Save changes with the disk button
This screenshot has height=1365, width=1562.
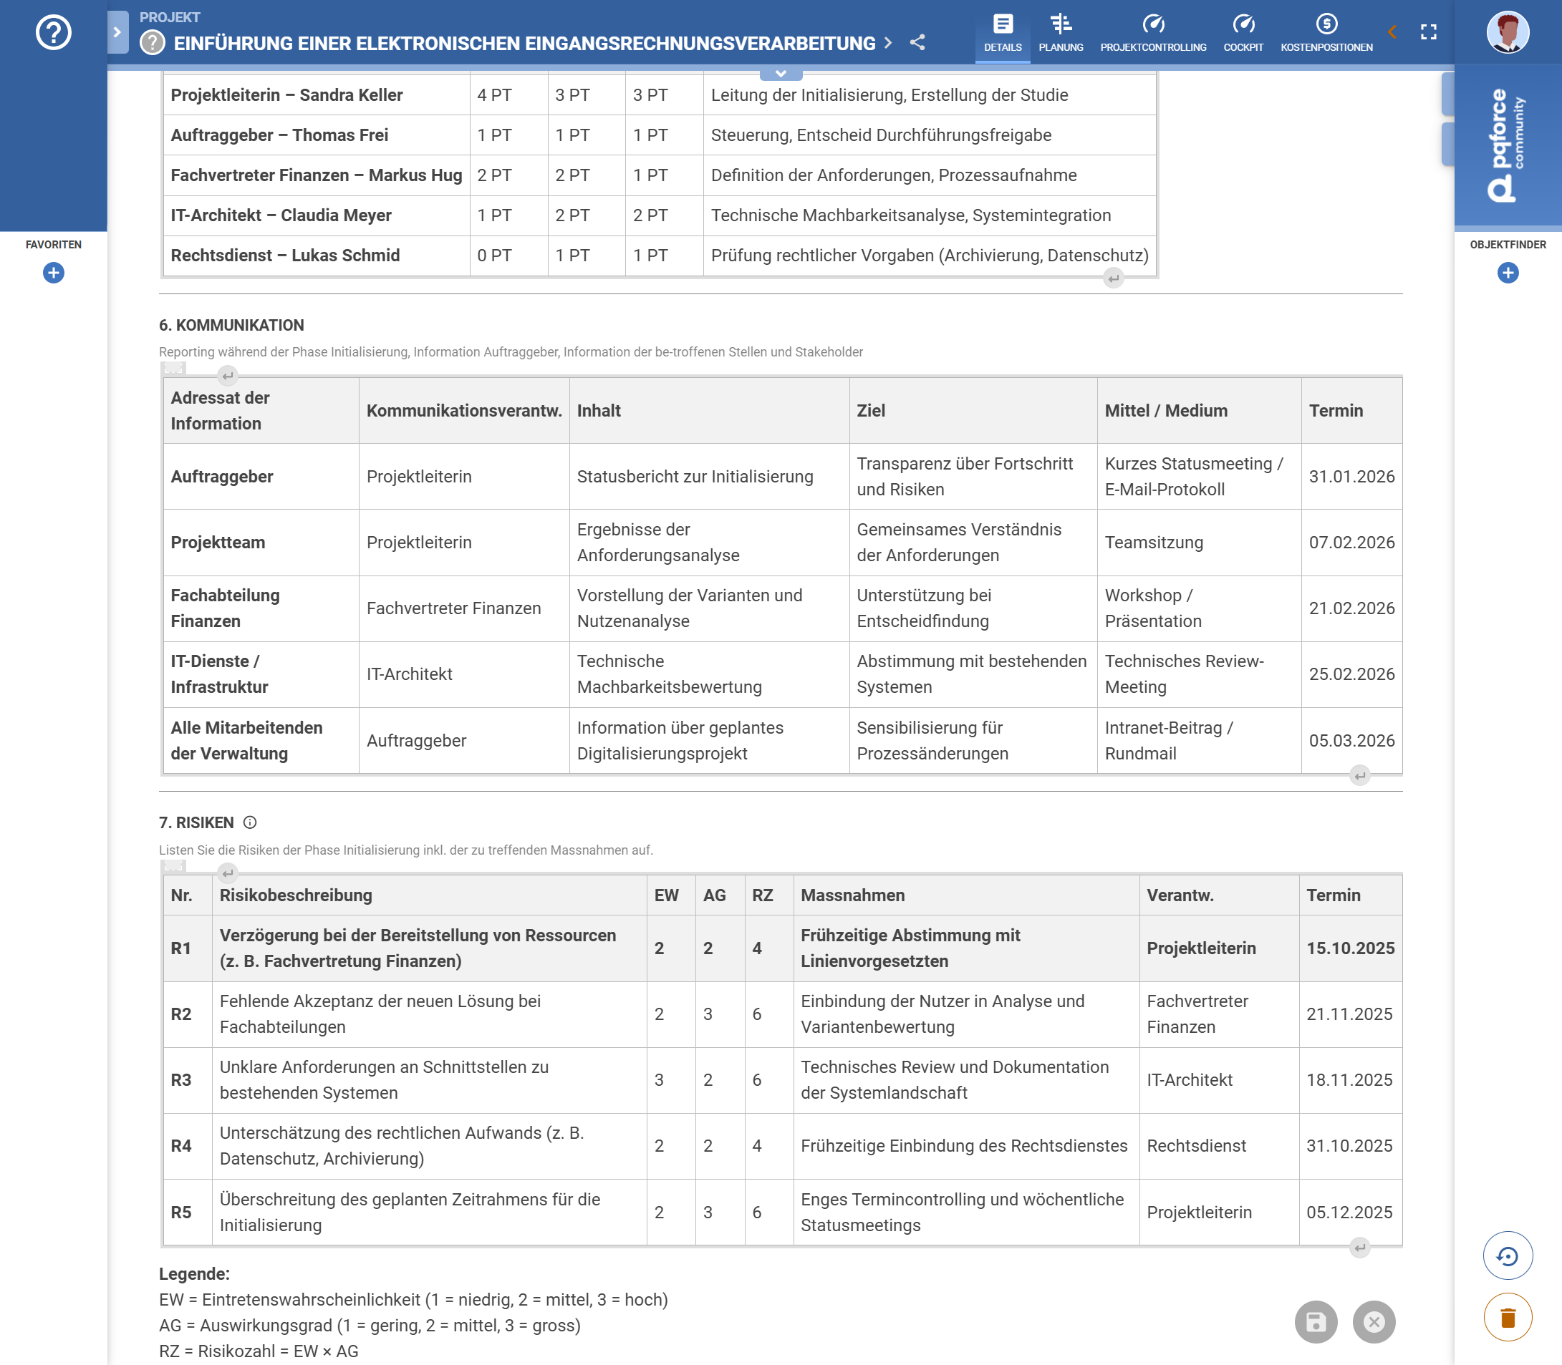point(1316,1321)
